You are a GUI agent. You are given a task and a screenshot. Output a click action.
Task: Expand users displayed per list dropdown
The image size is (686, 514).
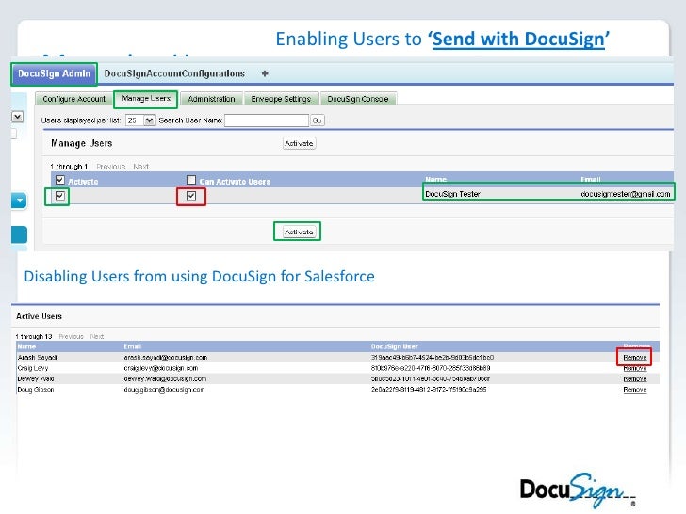(140, 120)
